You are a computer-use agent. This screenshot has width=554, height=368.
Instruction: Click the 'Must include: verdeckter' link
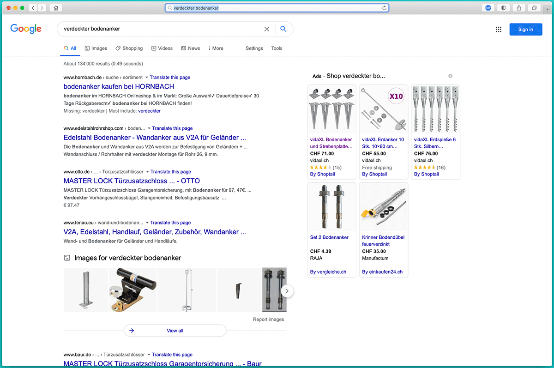pyautogui.click(x=150, y=111)
